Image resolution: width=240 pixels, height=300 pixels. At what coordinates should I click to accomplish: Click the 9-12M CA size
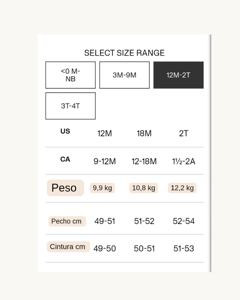pos(104,162)
